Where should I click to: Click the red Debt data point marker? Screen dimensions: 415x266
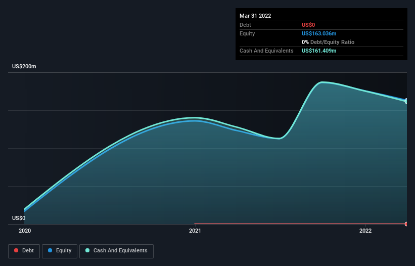pos(406,224)
